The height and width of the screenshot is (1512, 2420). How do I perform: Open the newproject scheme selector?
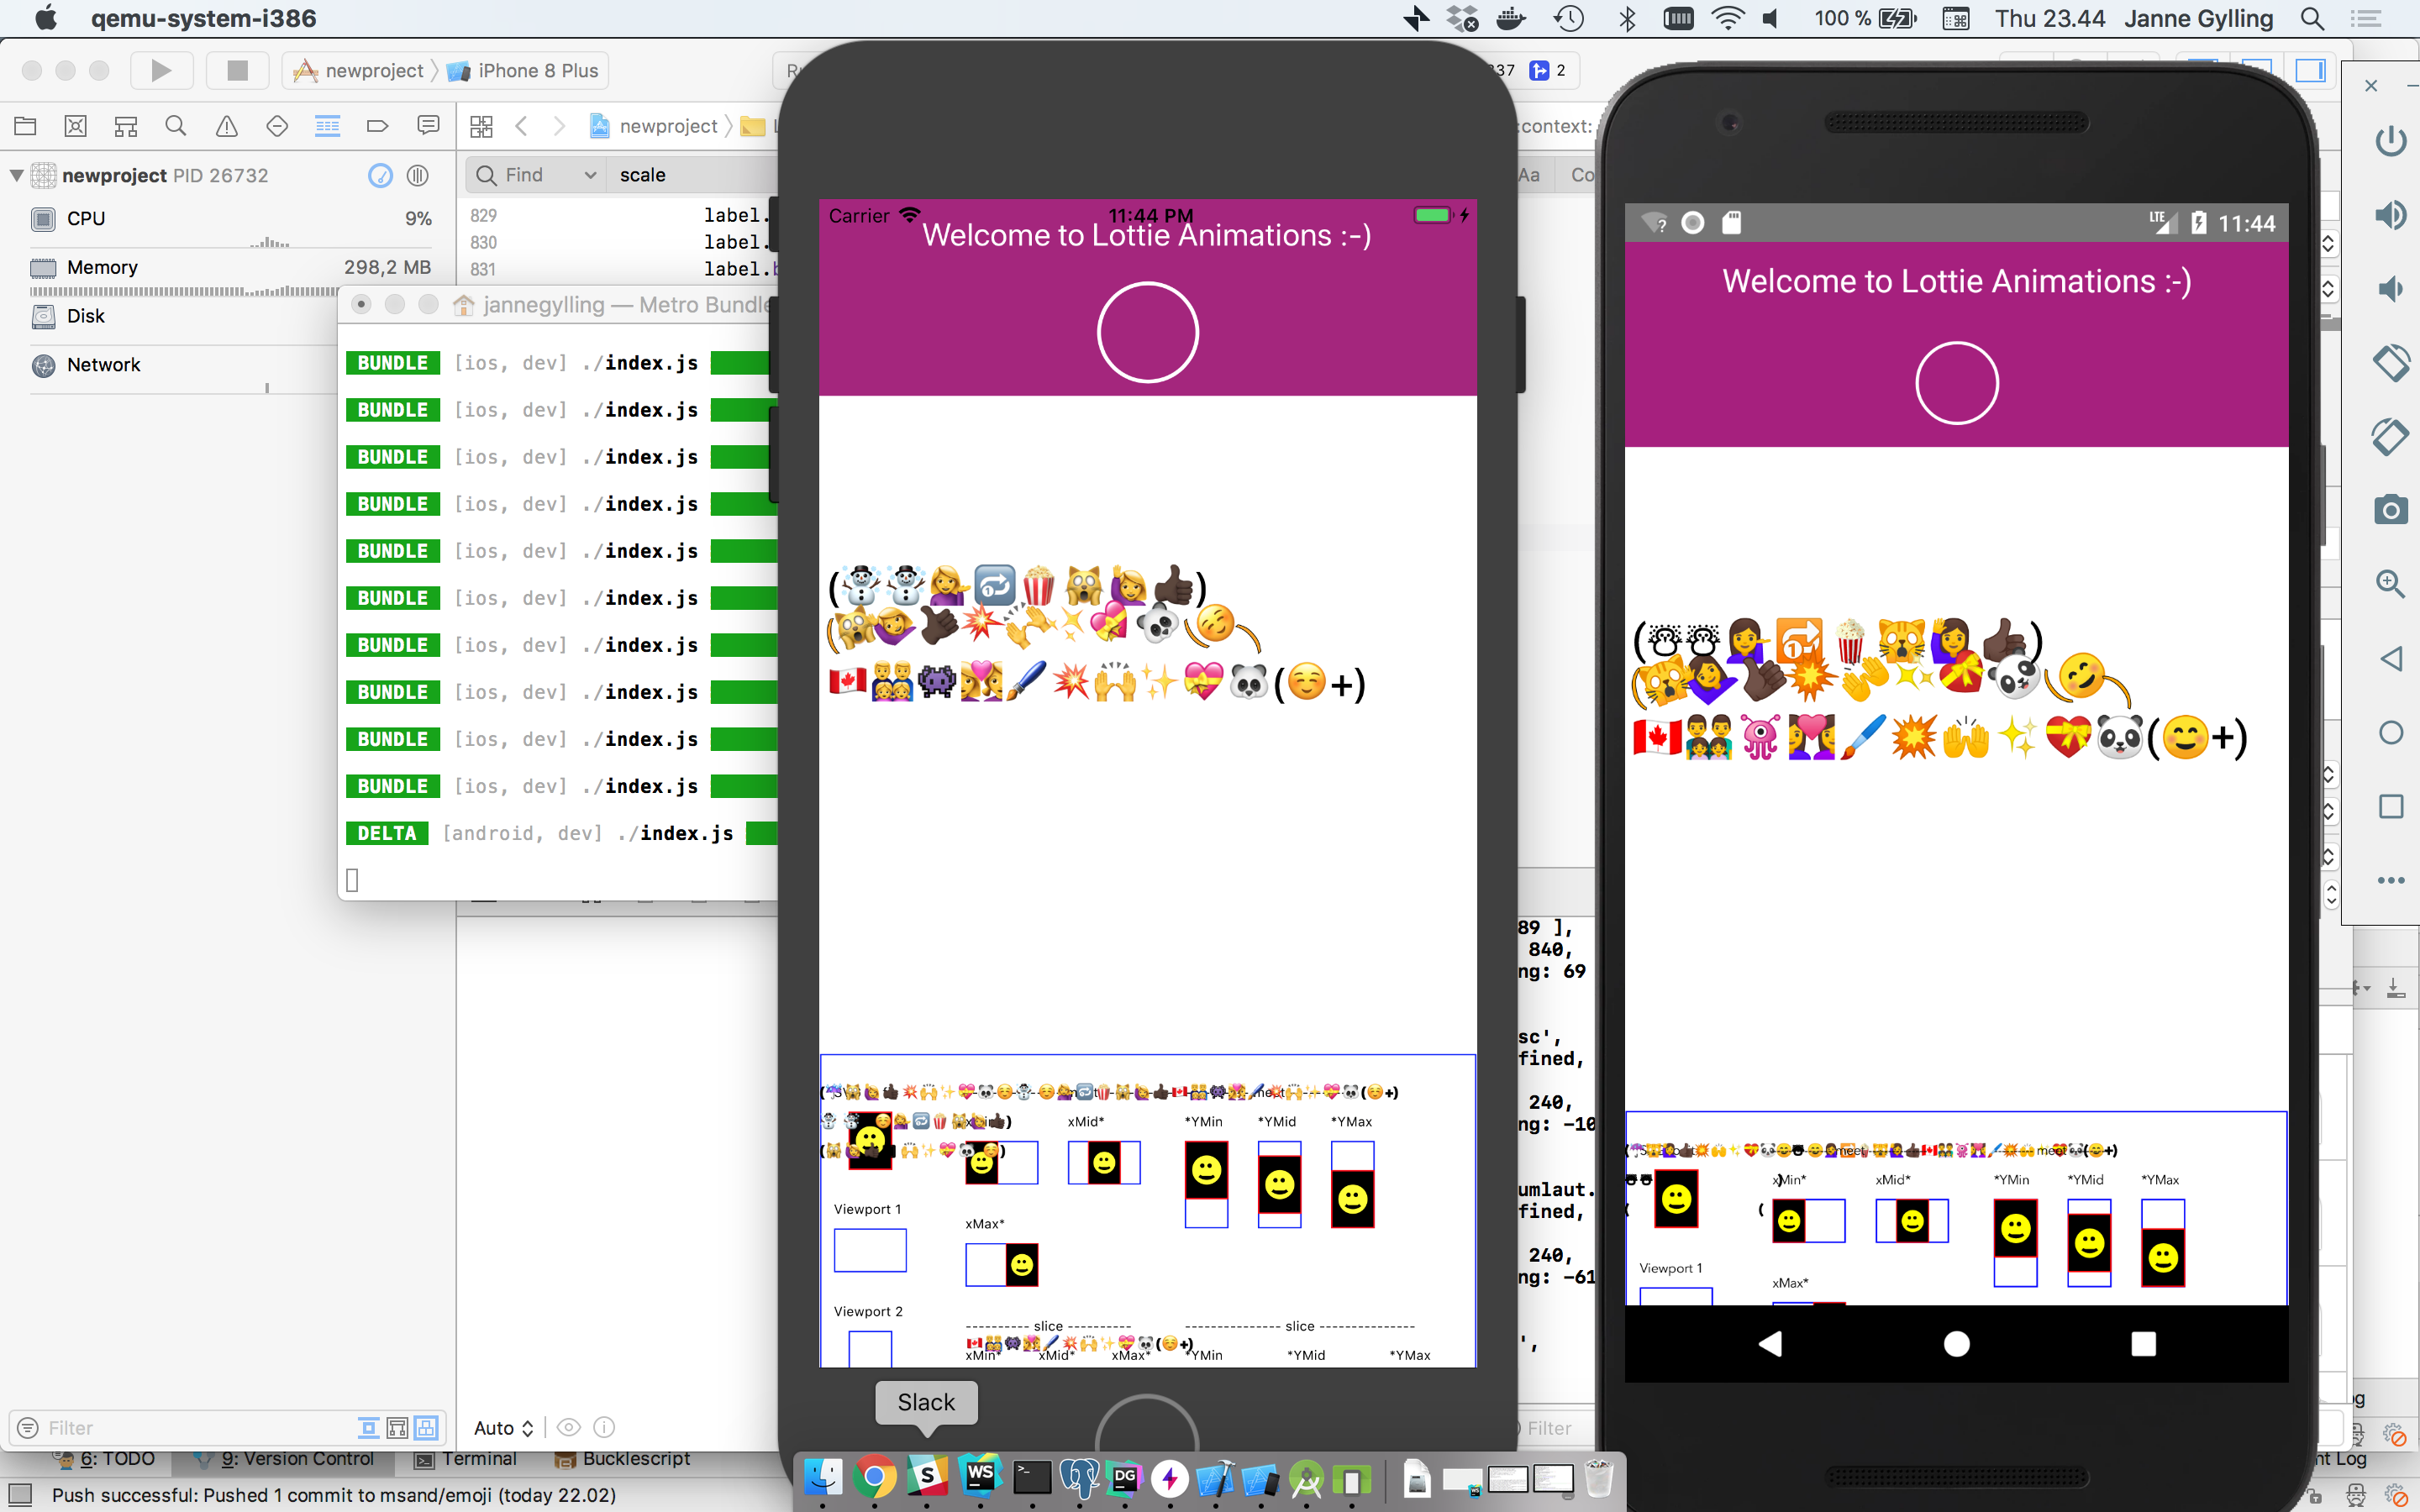360,71
